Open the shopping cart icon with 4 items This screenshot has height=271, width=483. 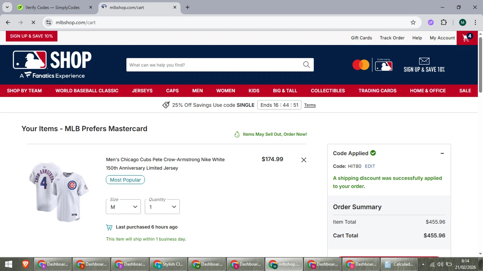click(467, 38)
